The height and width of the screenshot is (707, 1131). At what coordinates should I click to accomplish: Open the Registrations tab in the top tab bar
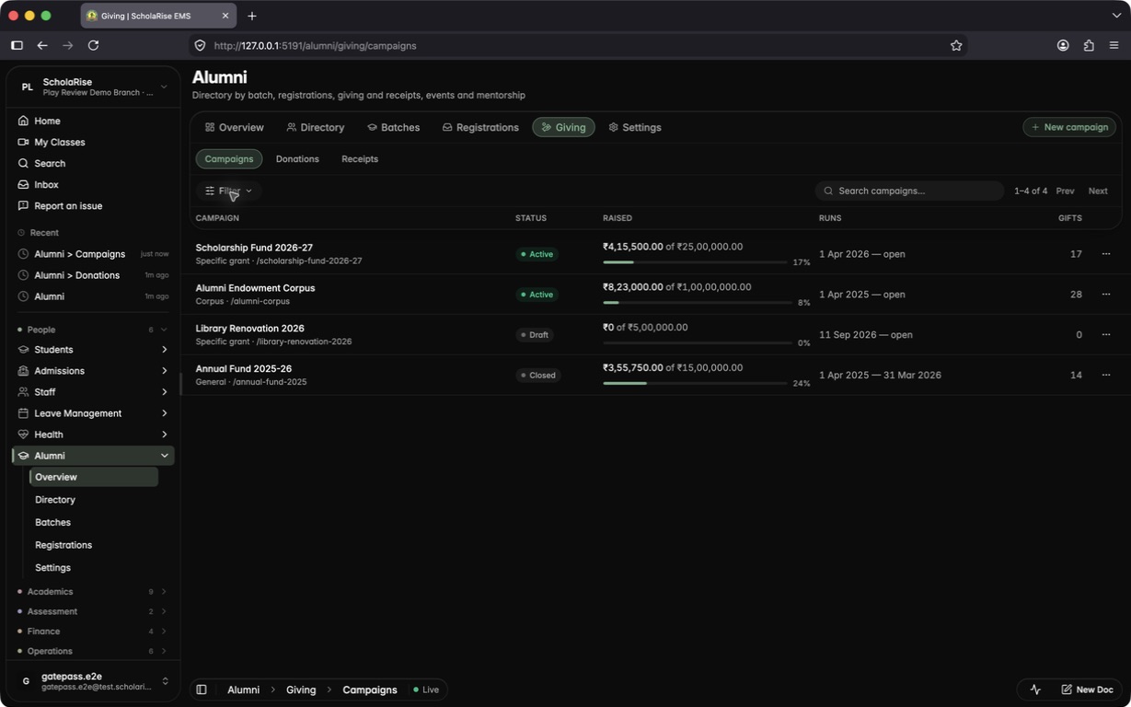tap(480, 127)
